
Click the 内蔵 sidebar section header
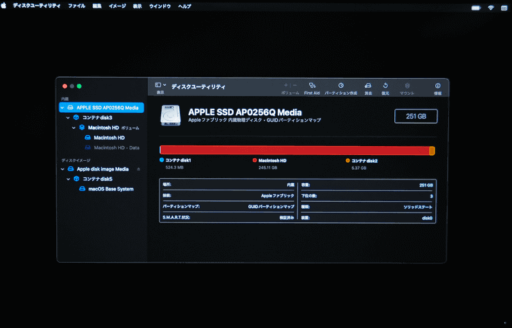click(65, 99)
